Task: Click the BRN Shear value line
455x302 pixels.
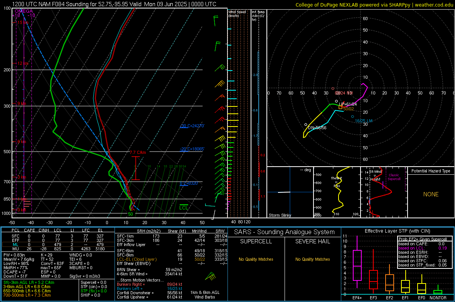Action: click(x=150, y=270)
